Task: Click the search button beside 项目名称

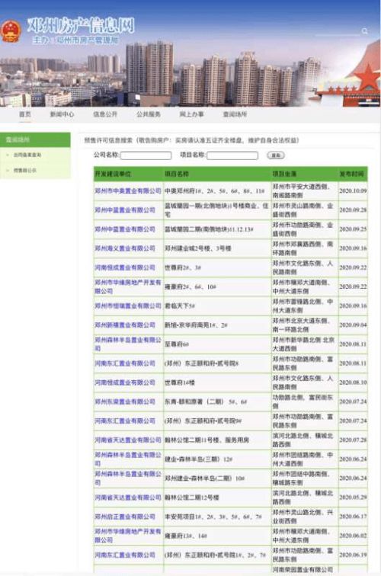Action: [x=276, y=155]
